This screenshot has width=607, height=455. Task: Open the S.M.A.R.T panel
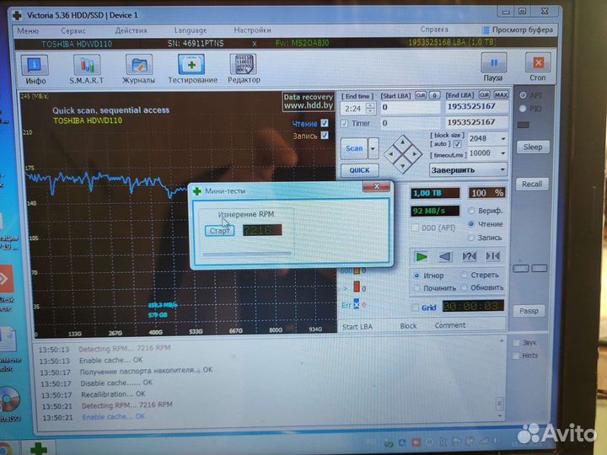click(85, 67)
